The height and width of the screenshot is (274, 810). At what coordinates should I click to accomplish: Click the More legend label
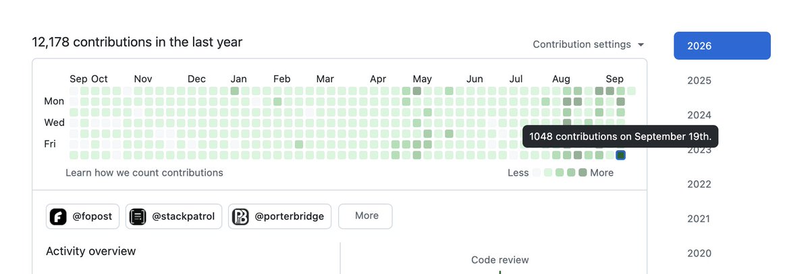[x=602, y=173]
